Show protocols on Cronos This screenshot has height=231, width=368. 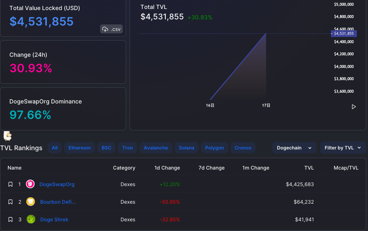tap(243, 148)
